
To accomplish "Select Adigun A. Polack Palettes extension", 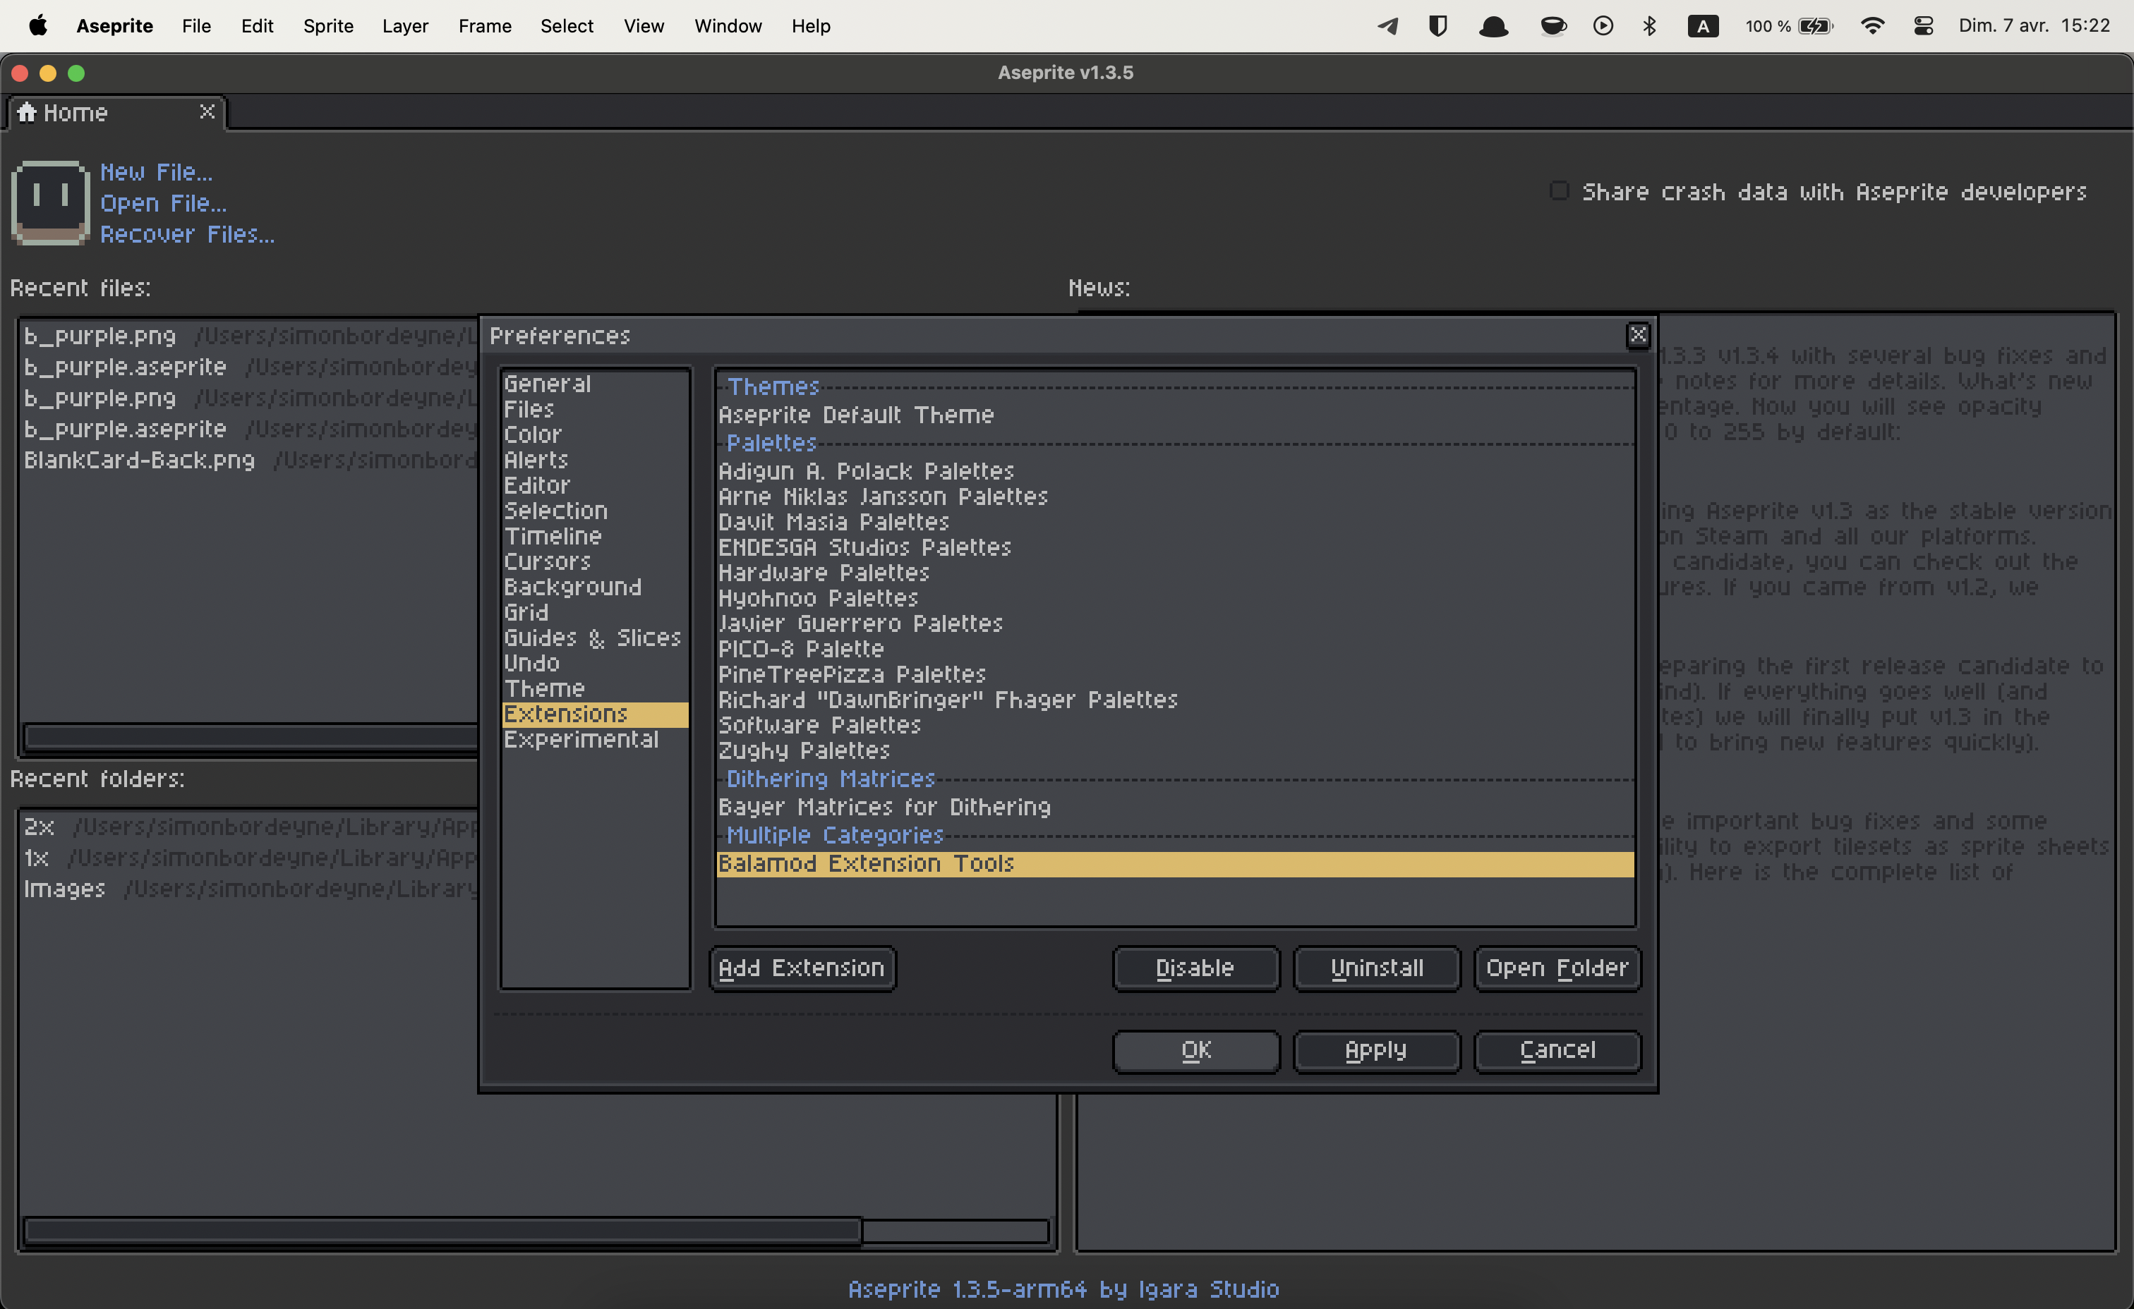I will click(x=1175, y=471).
